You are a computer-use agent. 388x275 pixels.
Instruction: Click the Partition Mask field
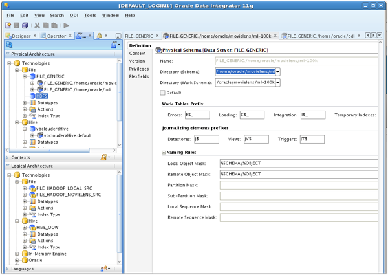pos(299,185)
